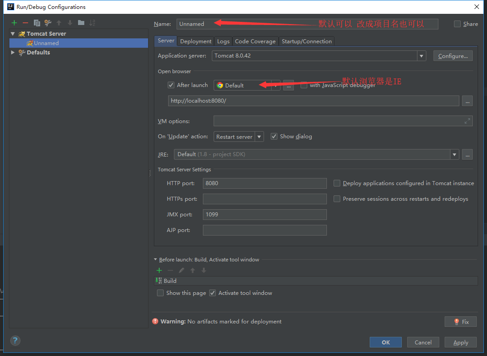The width and height of the screenshot is (487, 356).
Task: Select Unnamed configuration in tree
Action: [79, 43]
